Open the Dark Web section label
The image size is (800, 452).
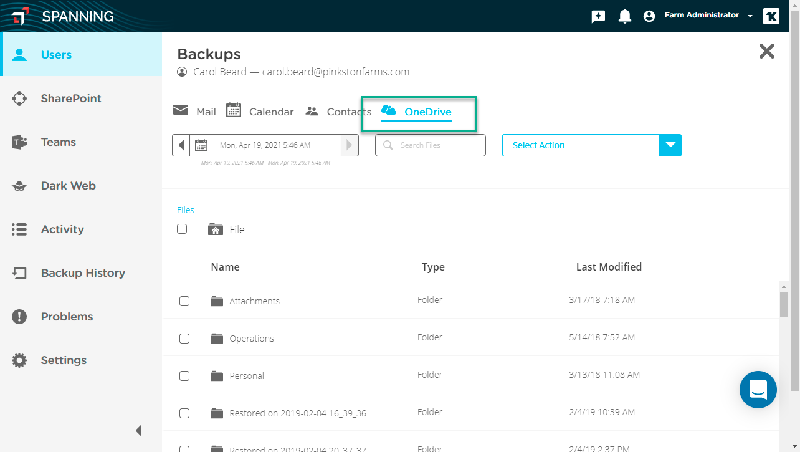pyautogui.click(x=69, y=186)
